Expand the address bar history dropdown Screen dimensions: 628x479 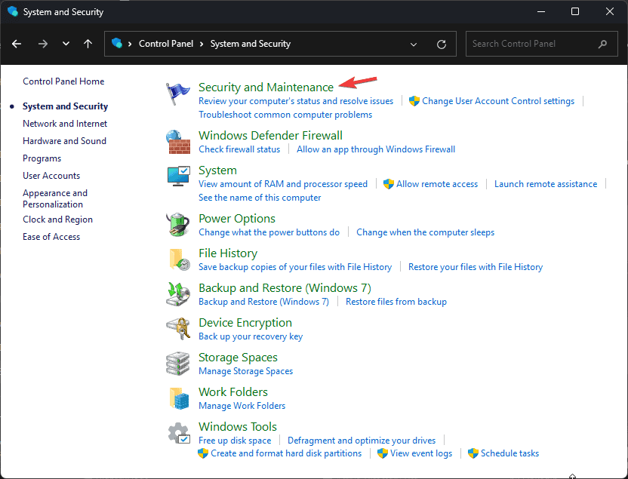(x=414, y=44)
